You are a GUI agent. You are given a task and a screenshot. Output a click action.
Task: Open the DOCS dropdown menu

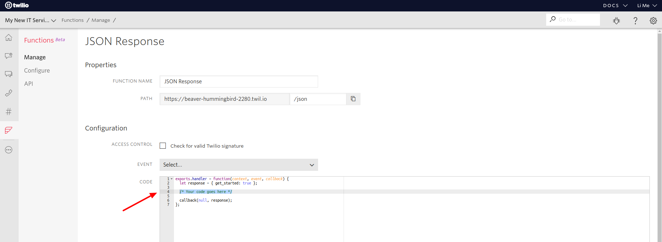coord(615,5)
